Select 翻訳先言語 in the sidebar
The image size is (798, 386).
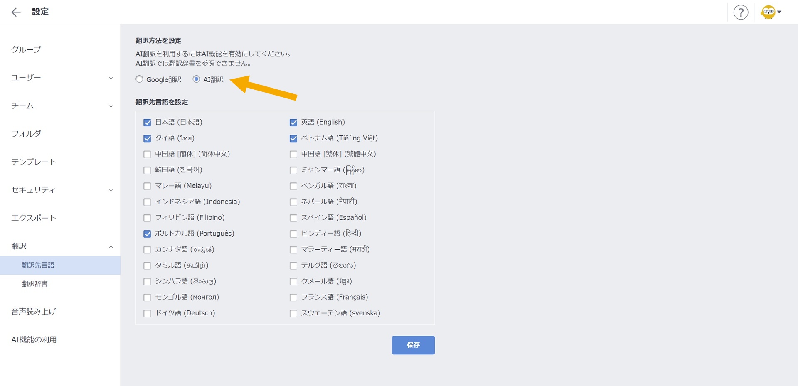(x=38, y=265)
